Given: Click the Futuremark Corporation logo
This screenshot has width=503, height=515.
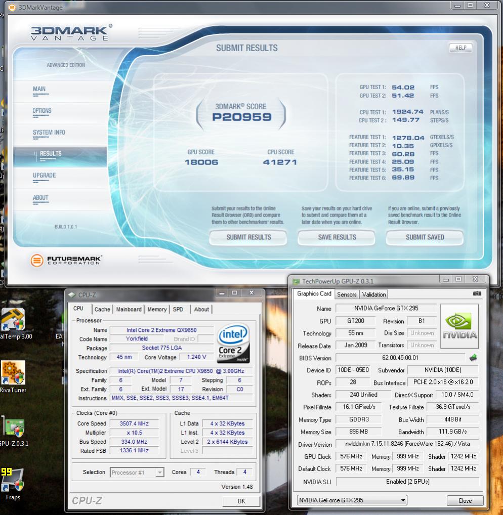Looking at the screenshot, I should pyautogui.click(x=66, y=261).
